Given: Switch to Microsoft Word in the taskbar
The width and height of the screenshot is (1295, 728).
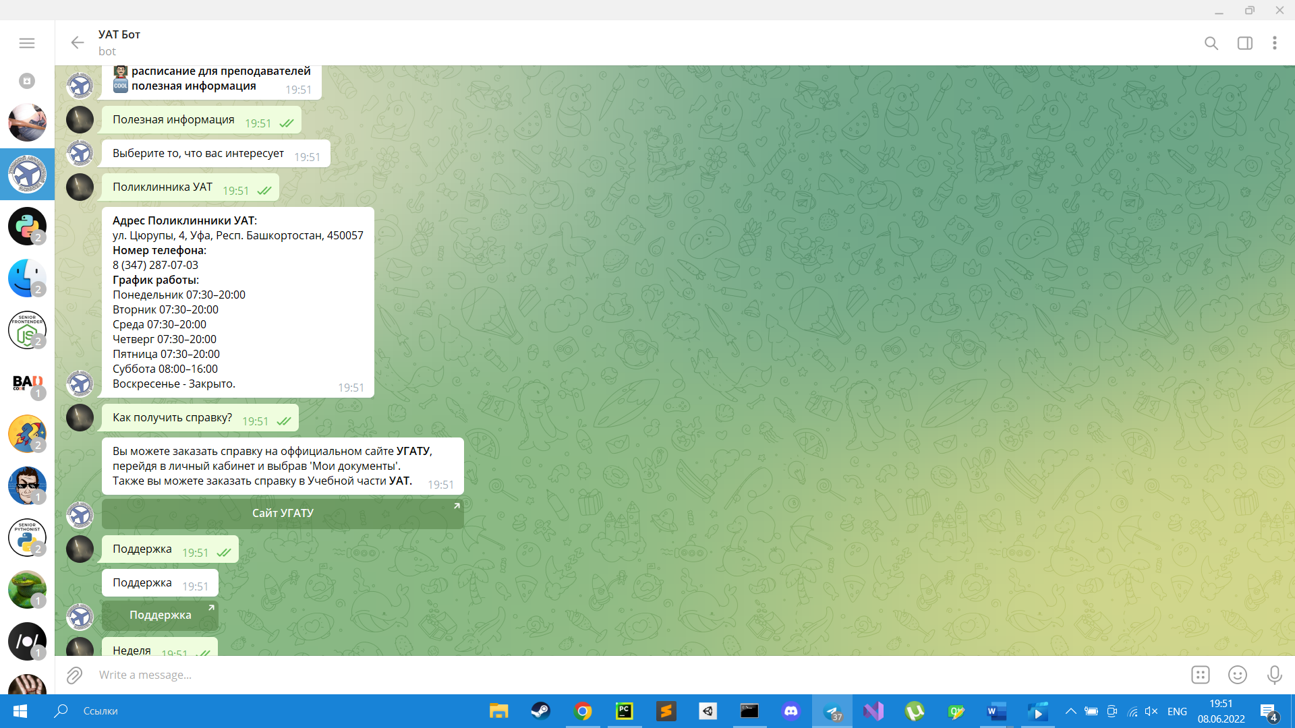Looking at the screenshot, I should [x=997, y=711].
